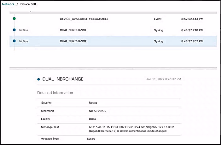Click the blue dot beside DUAL_NBRCHANGE heading
Image resolution: width=221 pixels, height=145 pixels.
tap(38, 79)
